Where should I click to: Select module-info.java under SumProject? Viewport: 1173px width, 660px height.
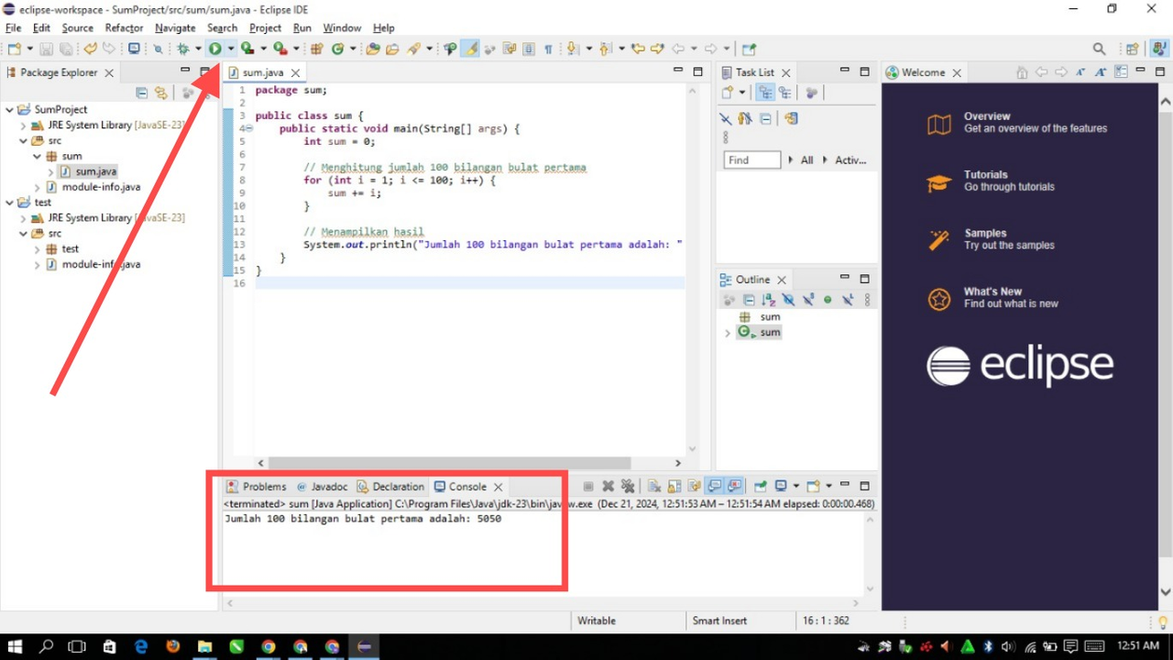pyautogui.click(x=101, y=187)
